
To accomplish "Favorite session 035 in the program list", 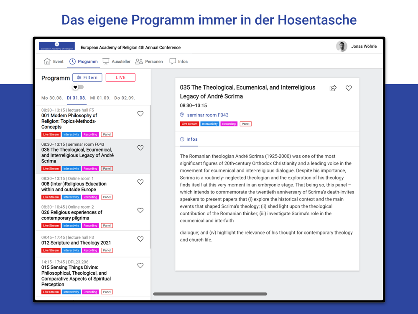I will pyautogui.click(x=140, y=148).
